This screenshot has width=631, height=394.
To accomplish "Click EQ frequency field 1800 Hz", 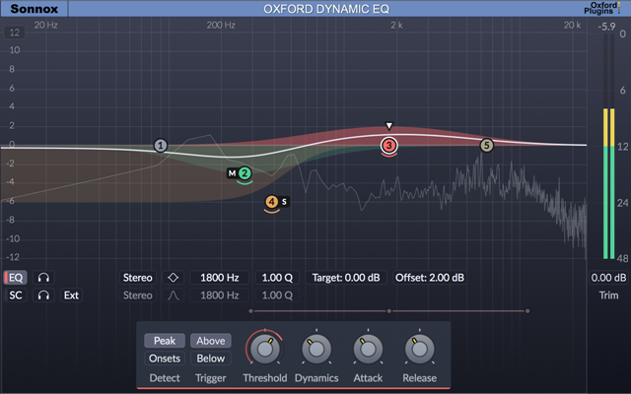I will coord(219,278).
